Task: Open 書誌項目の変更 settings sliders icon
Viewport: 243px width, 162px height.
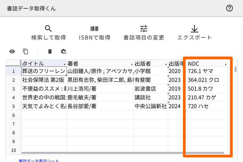Action: (144, 29)
